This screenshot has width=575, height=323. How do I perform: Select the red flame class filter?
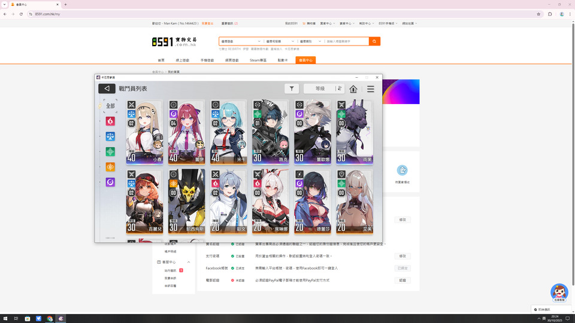[110, 121]
